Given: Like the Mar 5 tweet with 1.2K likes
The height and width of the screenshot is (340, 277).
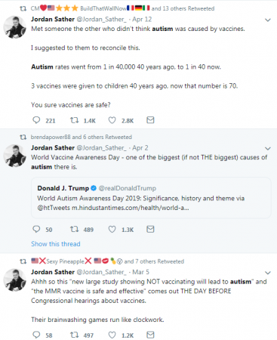Looking at the screenshot, I should tap(112, 335).
